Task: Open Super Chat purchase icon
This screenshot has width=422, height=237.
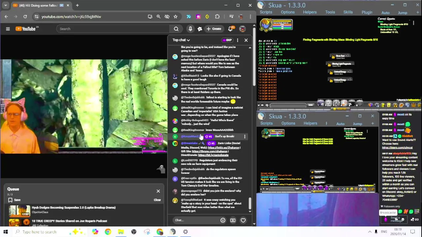Action: coord(233,220)
